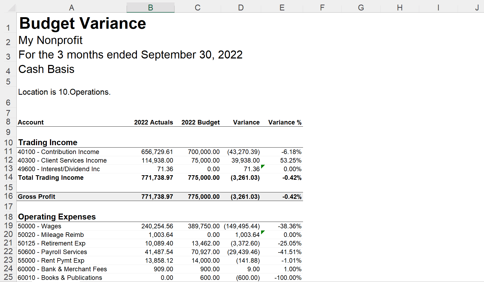
Task: Click the Operating Expenses section heading
Action: [57, 217]
